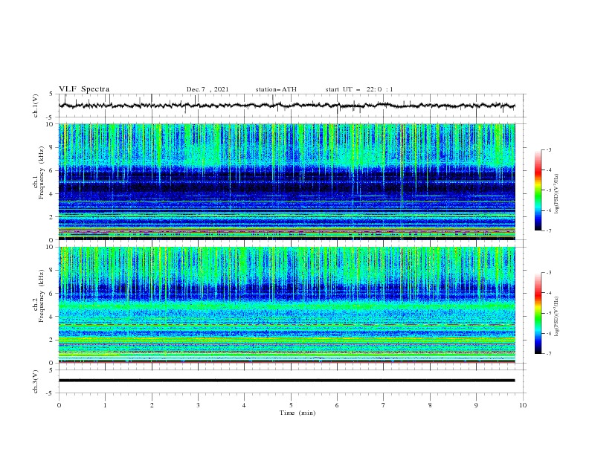Screen dimensions: 589x455
Task: Click the '9' tick on time axis
Action: point(476,405)
